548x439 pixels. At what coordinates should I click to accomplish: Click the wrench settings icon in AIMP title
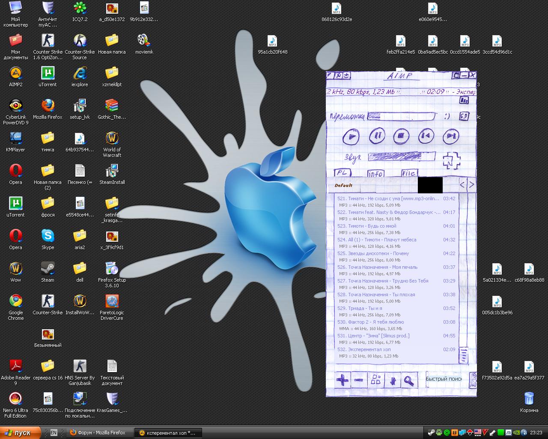[338, 75]
